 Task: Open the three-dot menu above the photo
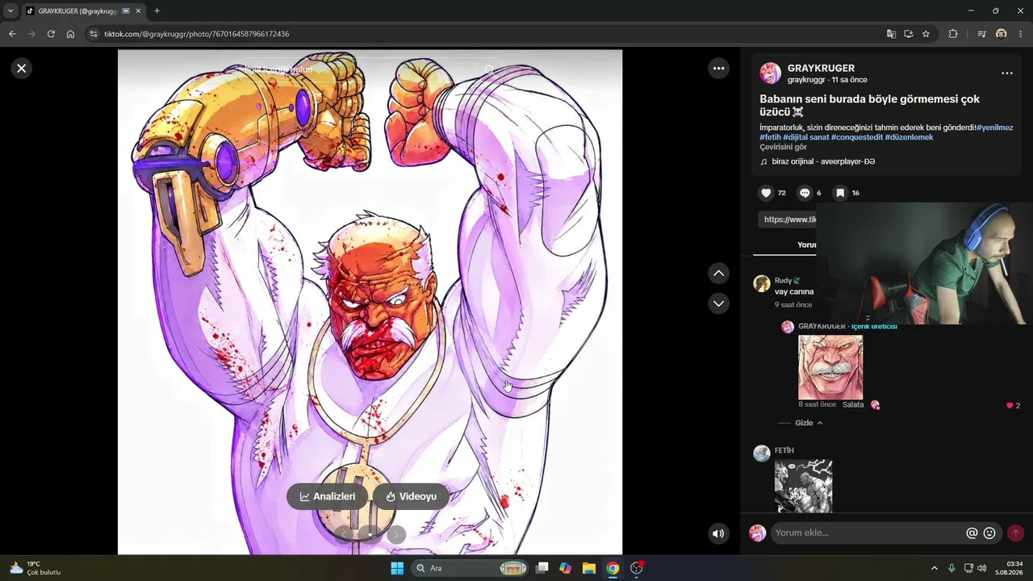coord(719,69)
